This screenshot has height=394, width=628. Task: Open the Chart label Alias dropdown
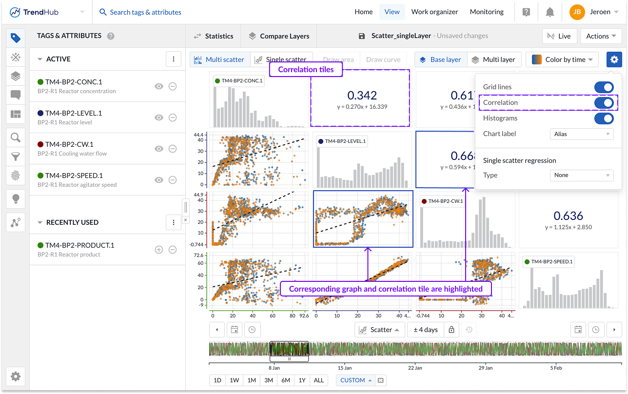581,134
